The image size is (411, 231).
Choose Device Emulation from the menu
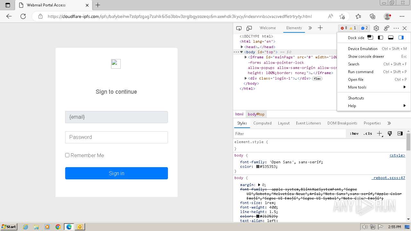374,49
